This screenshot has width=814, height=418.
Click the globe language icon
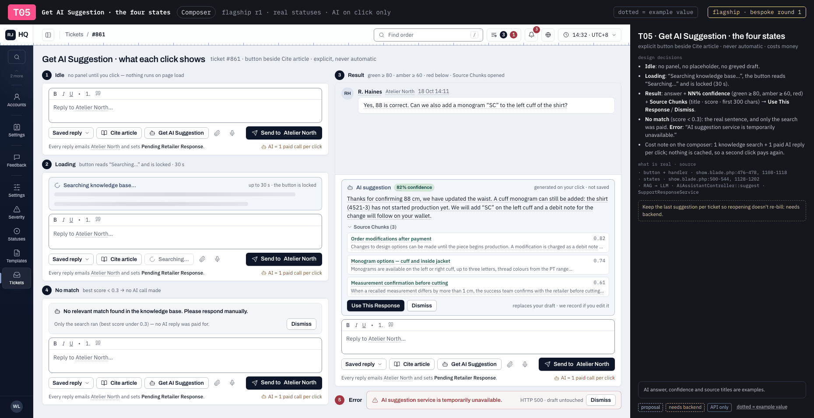pyautogui.click(x=548, y=35)
